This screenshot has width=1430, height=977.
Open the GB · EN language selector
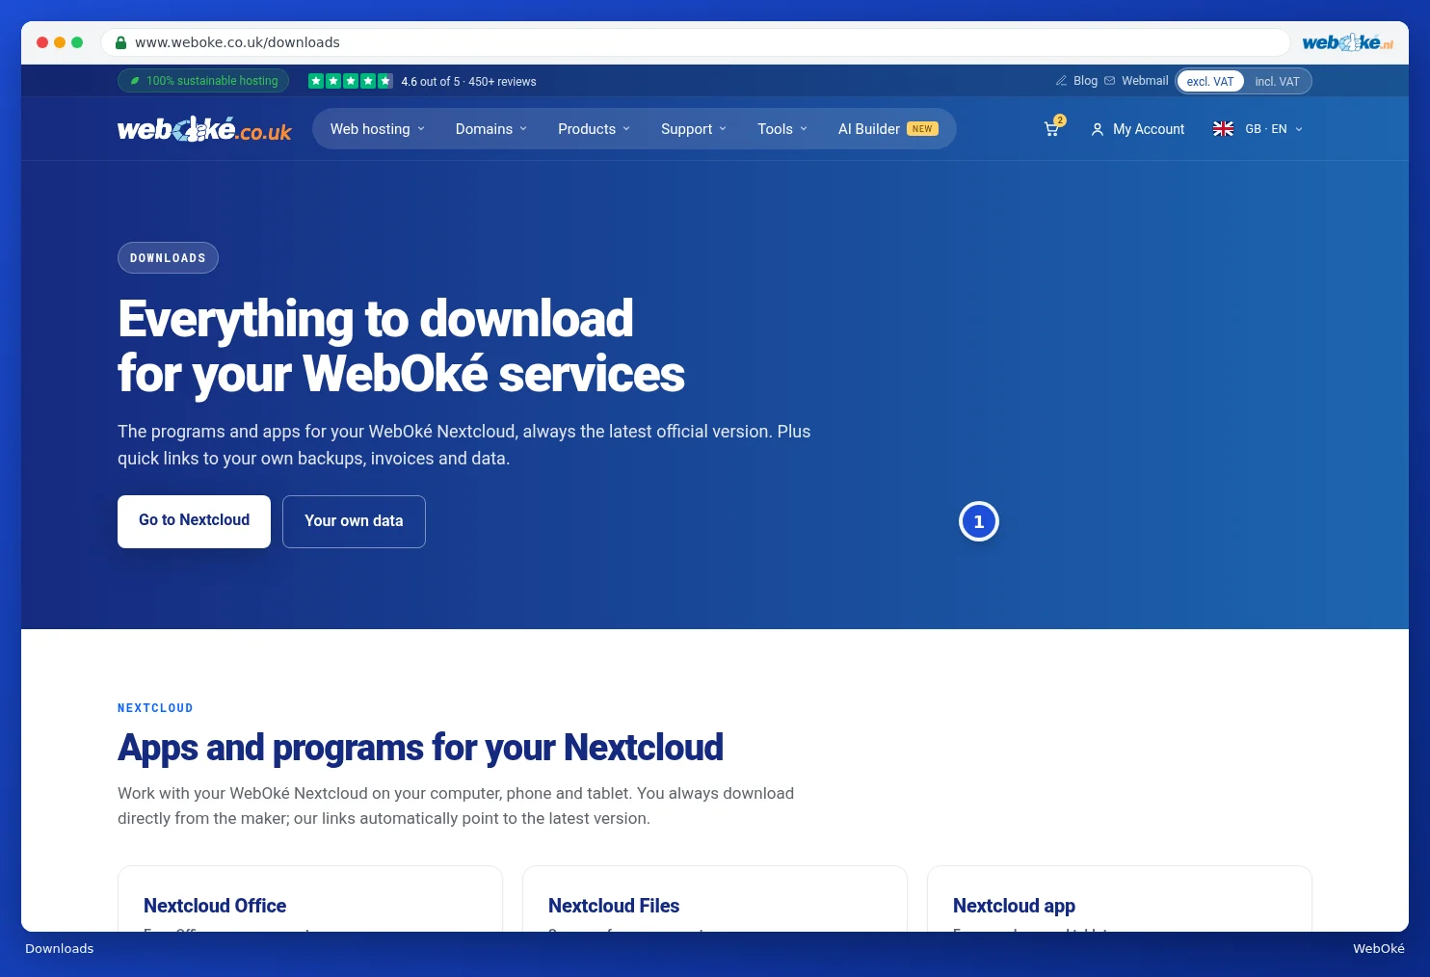coord(1258,129)
